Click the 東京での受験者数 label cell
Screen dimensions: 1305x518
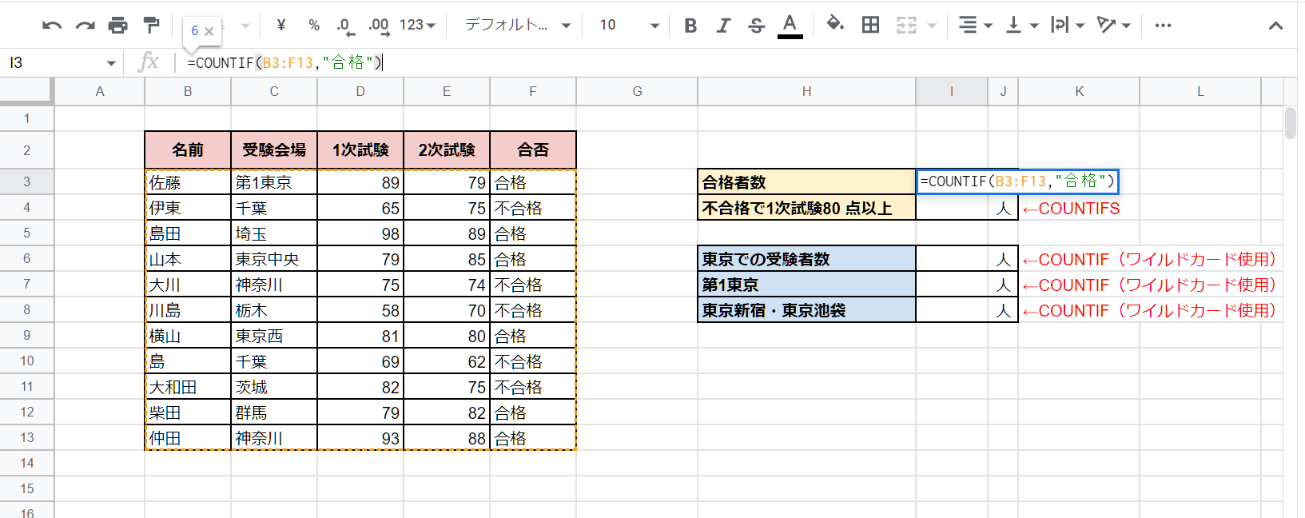[x=807, y=259]
